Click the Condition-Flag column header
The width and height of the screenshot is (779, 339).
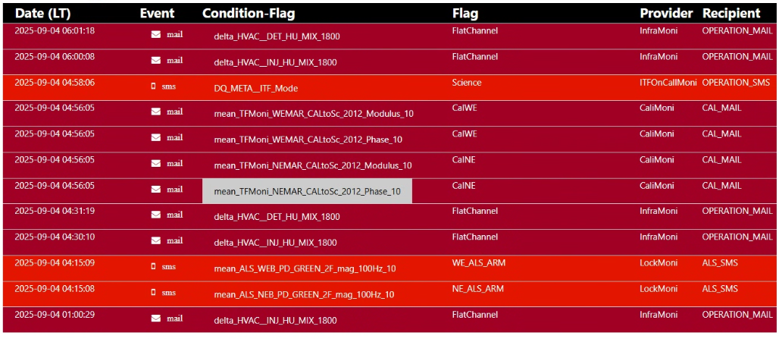249,13
